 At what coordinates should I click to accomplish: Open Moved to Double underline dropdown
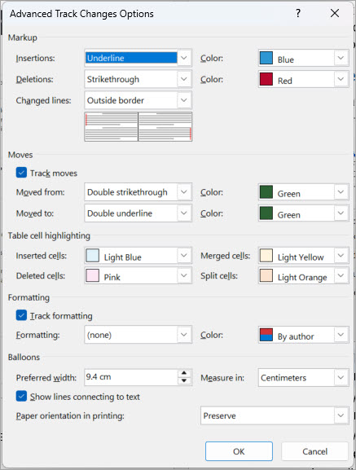click(x=138, y=213)
